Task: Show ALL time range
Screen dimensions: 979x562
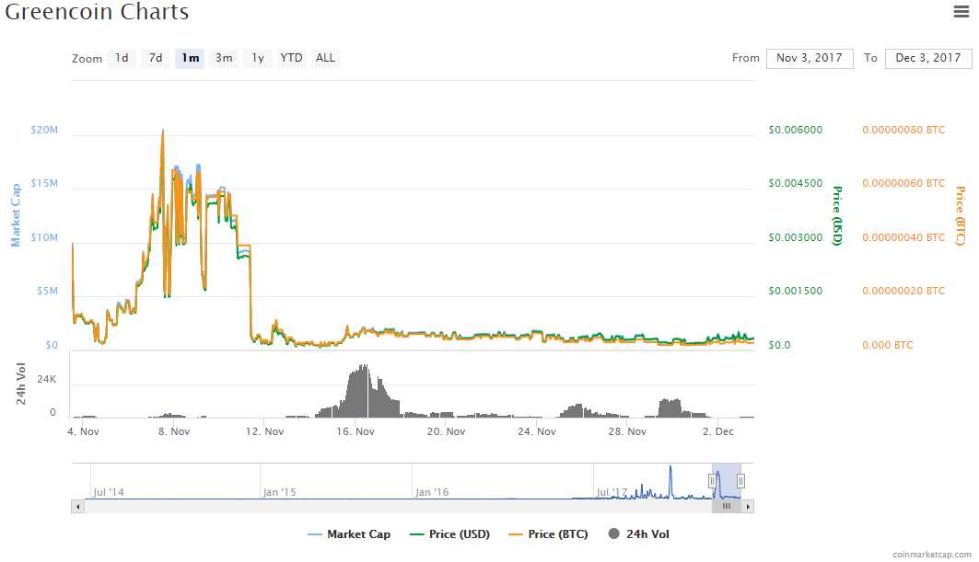Action: (325, 58)
